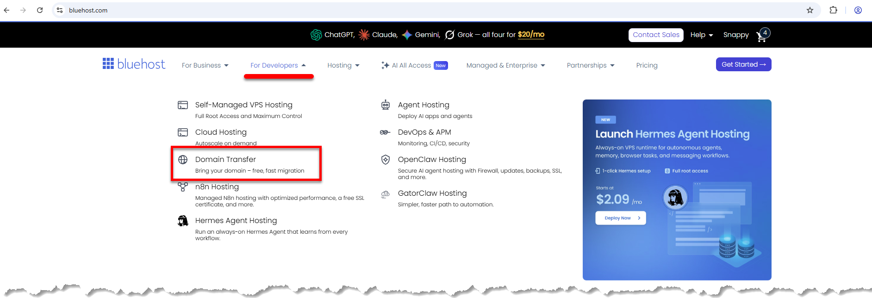872x298 pixels.
Task: Click the DevOps & APM infinity icon
Action: pyautogui.click(x=385, y=132)
